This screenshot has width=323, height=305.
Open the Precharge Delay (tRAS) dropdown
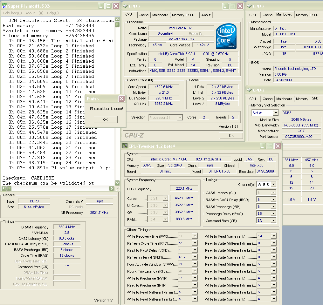click(273, 213)
